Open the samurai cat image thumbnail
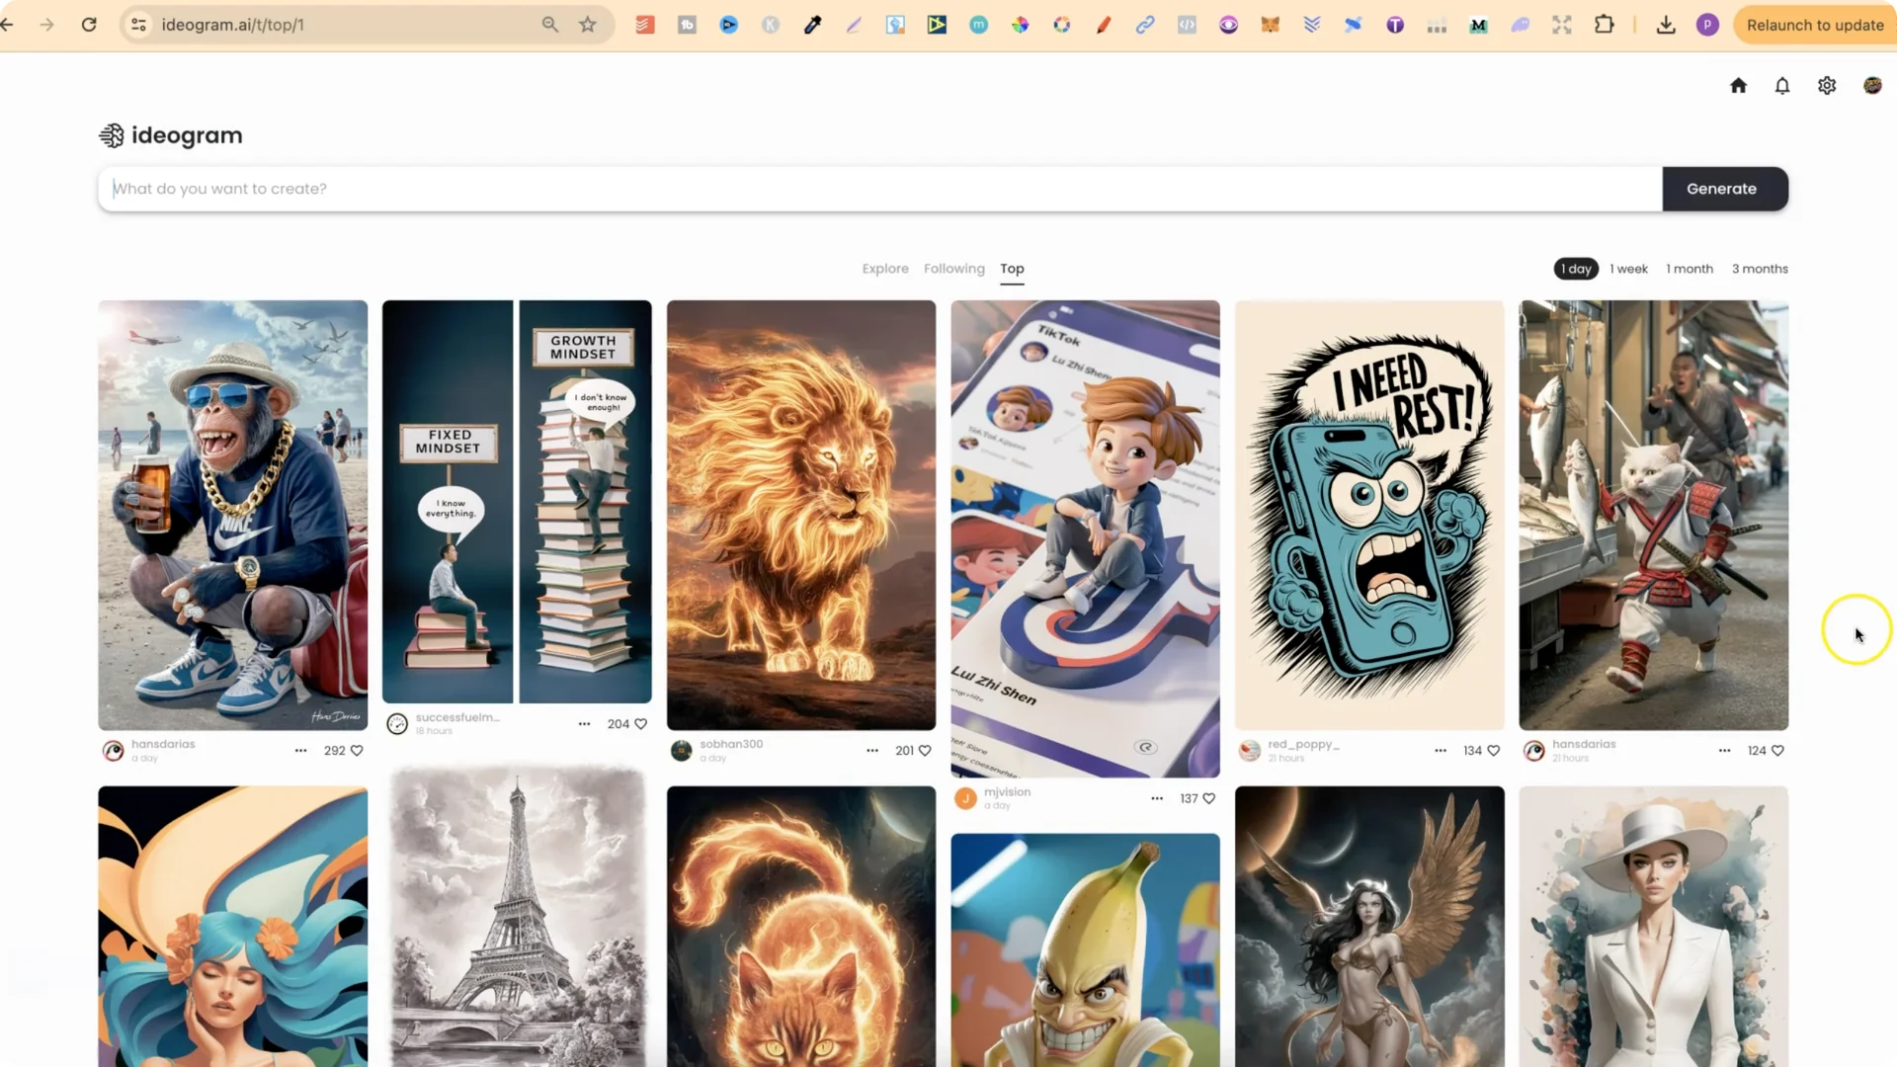 pyautogui.click(x=1653, y=515)
